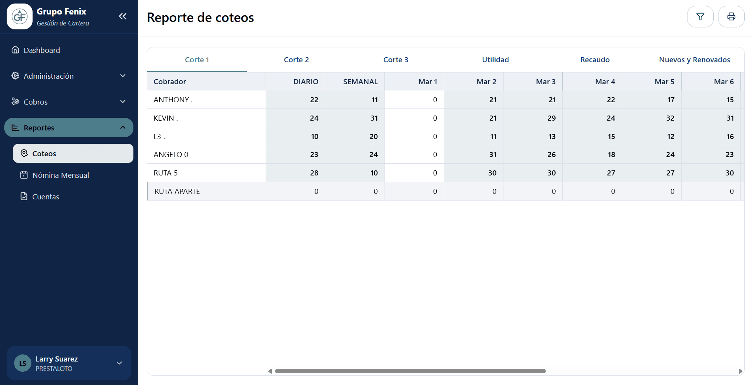Open Larry Suarez user dropdown
The image size is (753, 385).
119,363
